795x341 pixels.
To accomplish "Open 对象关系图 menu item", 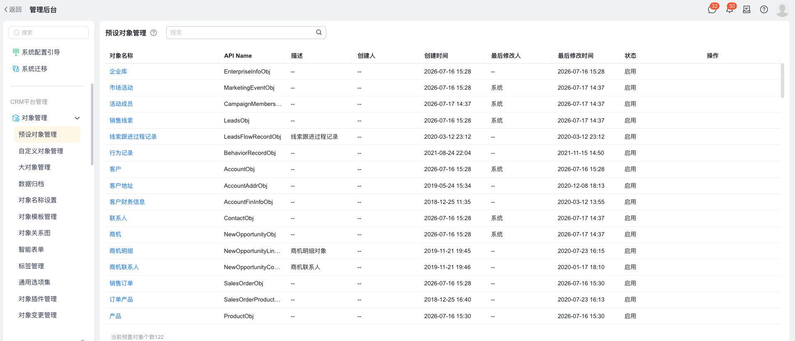I will pyautogui.click(x=34, y=233).
